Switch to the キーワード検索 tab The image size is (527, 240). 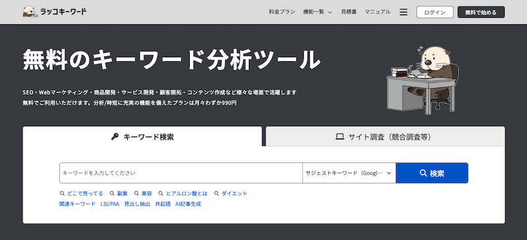[142, 136]
